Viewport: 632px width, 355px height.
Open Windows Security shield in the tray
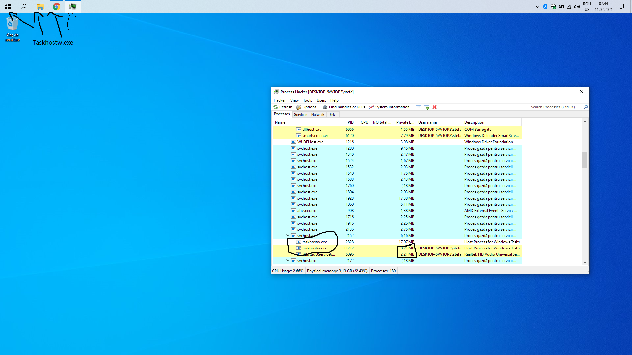click(553, 6)
